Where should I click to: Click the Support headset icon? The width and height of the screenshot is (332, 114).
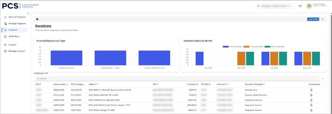tap(5, 45)
